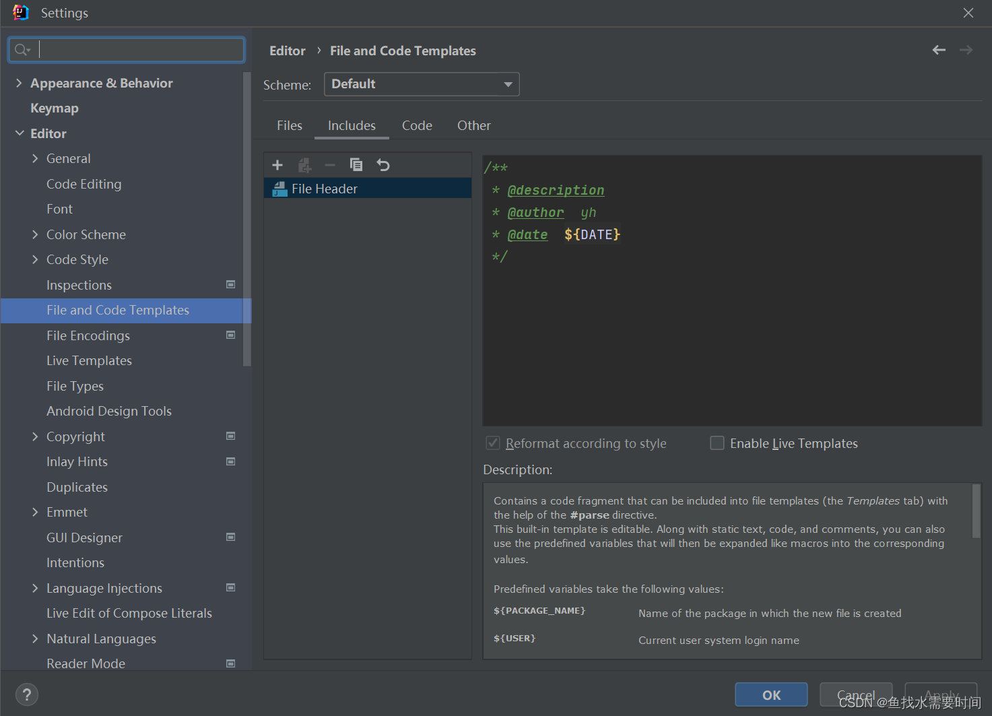Viewport: 992px width, 716px height.
Task: Click the project-level marker icon beside Inspections
Action: point(231,285)
